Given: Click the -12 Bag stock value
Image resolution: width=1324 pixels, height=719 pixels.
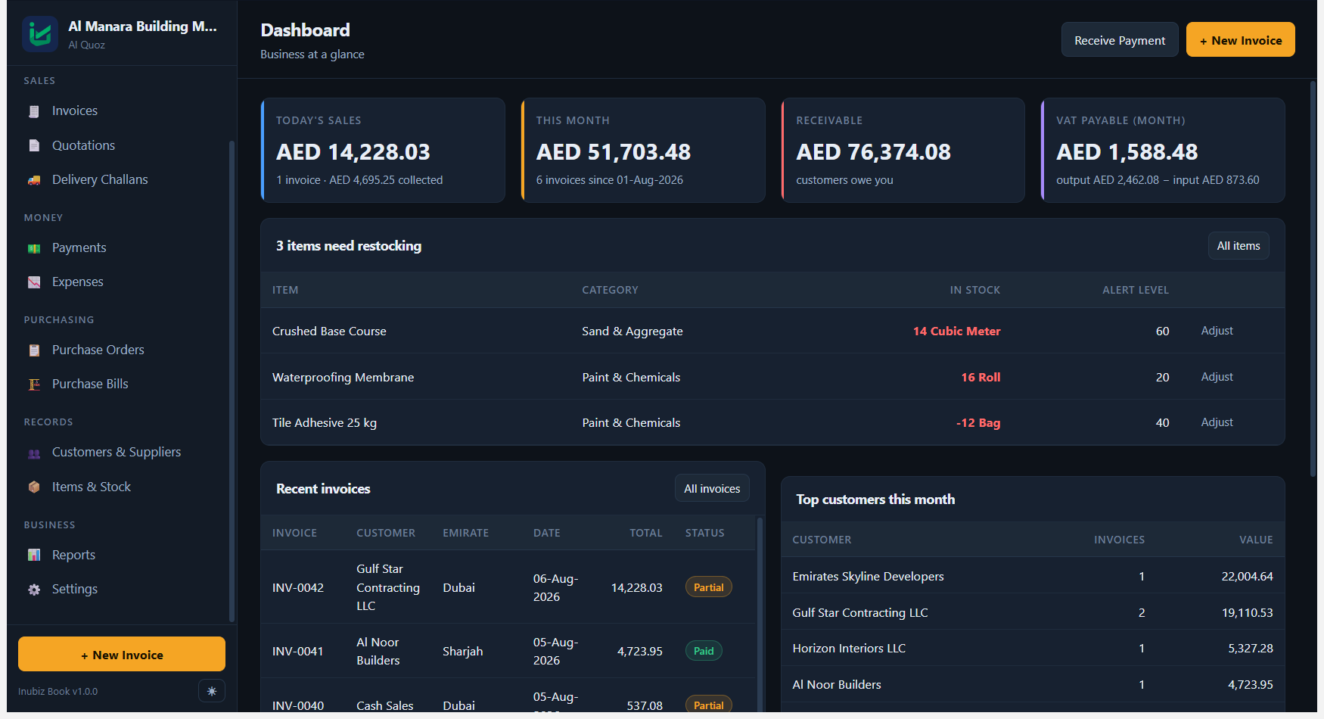Looking at the screenshot, I should [x=977, y=422].
